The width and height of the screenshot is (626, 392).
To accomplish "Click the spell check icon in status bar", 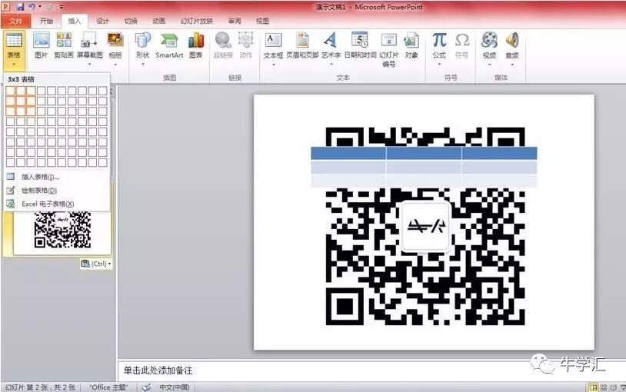I will tap(147, 387).
